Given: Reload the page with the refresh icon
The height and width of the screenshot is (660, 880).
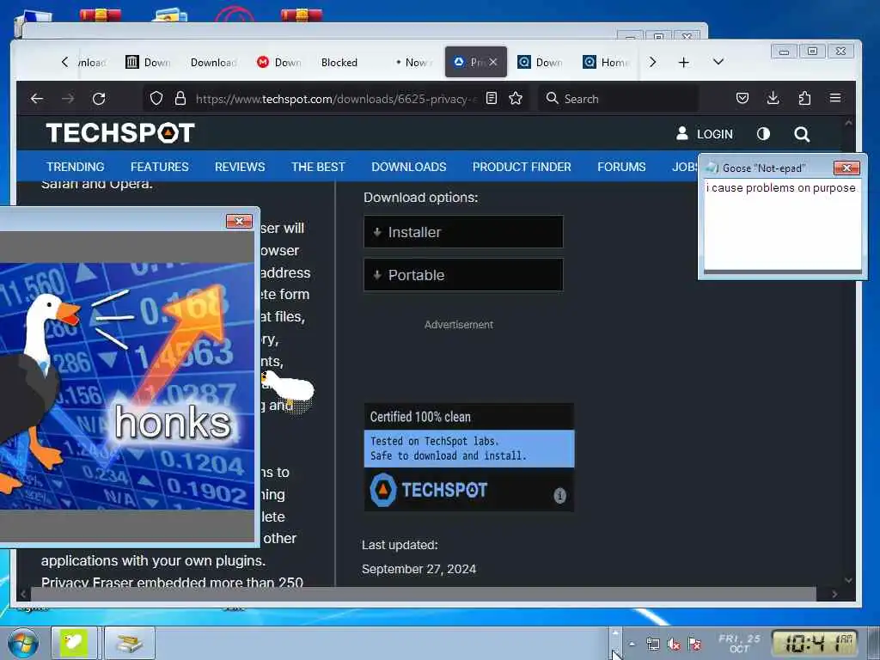Looking at the screenshot, I should click(99, 99).
